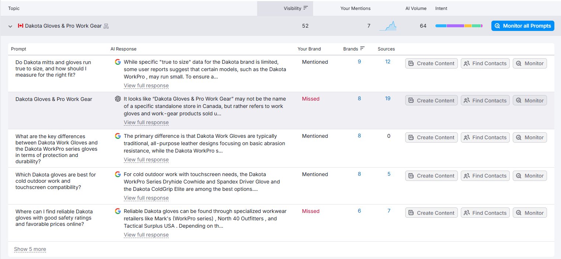The image size is (561, 259).
Task: Click the hierarchy icon after the topic name
Action: point(106,26)
